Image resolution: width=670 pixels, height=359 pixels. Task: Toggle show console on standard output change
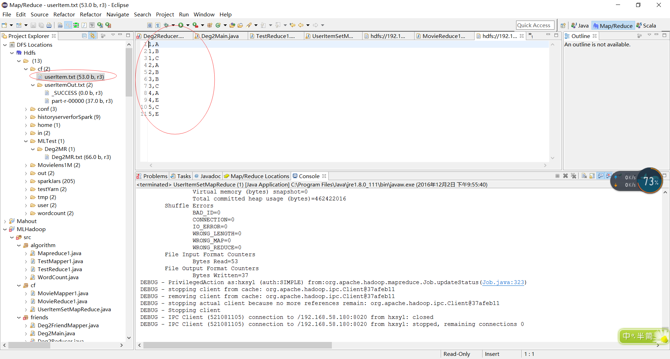601,176
